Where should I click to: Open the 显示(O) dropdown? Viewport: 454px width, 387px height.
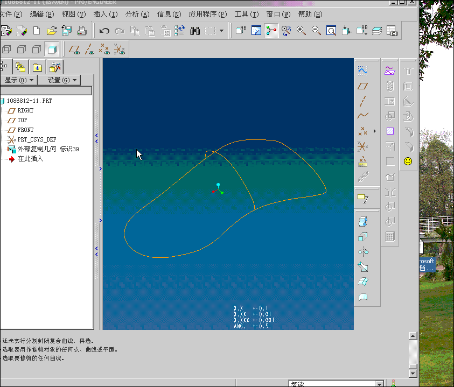click(x=19, y=80)
